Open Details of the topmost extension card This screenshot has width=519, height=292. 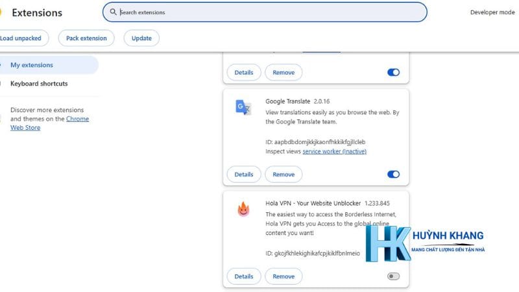(x=244, y=72)
